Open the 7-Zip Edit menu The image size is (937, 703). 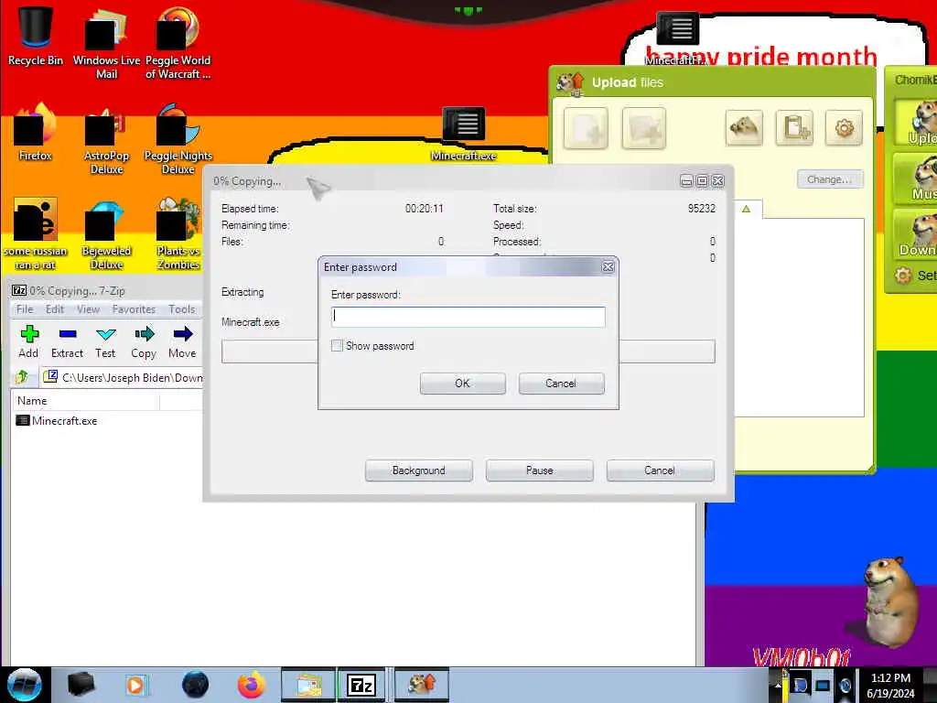54,309
